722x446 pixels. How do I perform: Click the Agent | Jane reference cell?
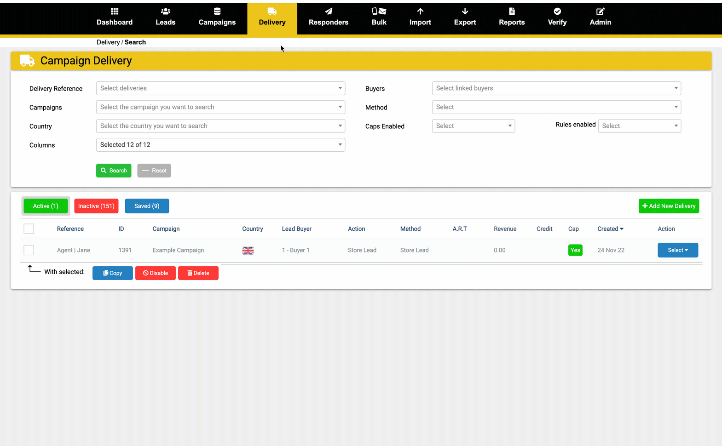pyautogui.click(x=74, y=250)
